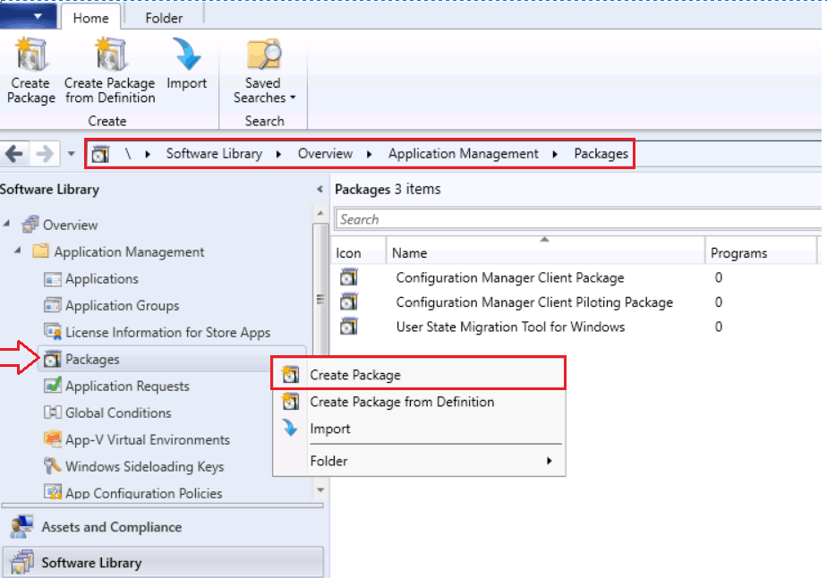
Task: Switch to the Folder ribbon tab
Action: pyautogui.click(x=164, y=18)
